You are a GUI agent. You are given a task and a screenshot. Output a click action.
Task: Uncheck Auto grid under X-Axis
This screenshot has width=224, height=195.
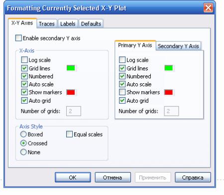tap(24, 100)
